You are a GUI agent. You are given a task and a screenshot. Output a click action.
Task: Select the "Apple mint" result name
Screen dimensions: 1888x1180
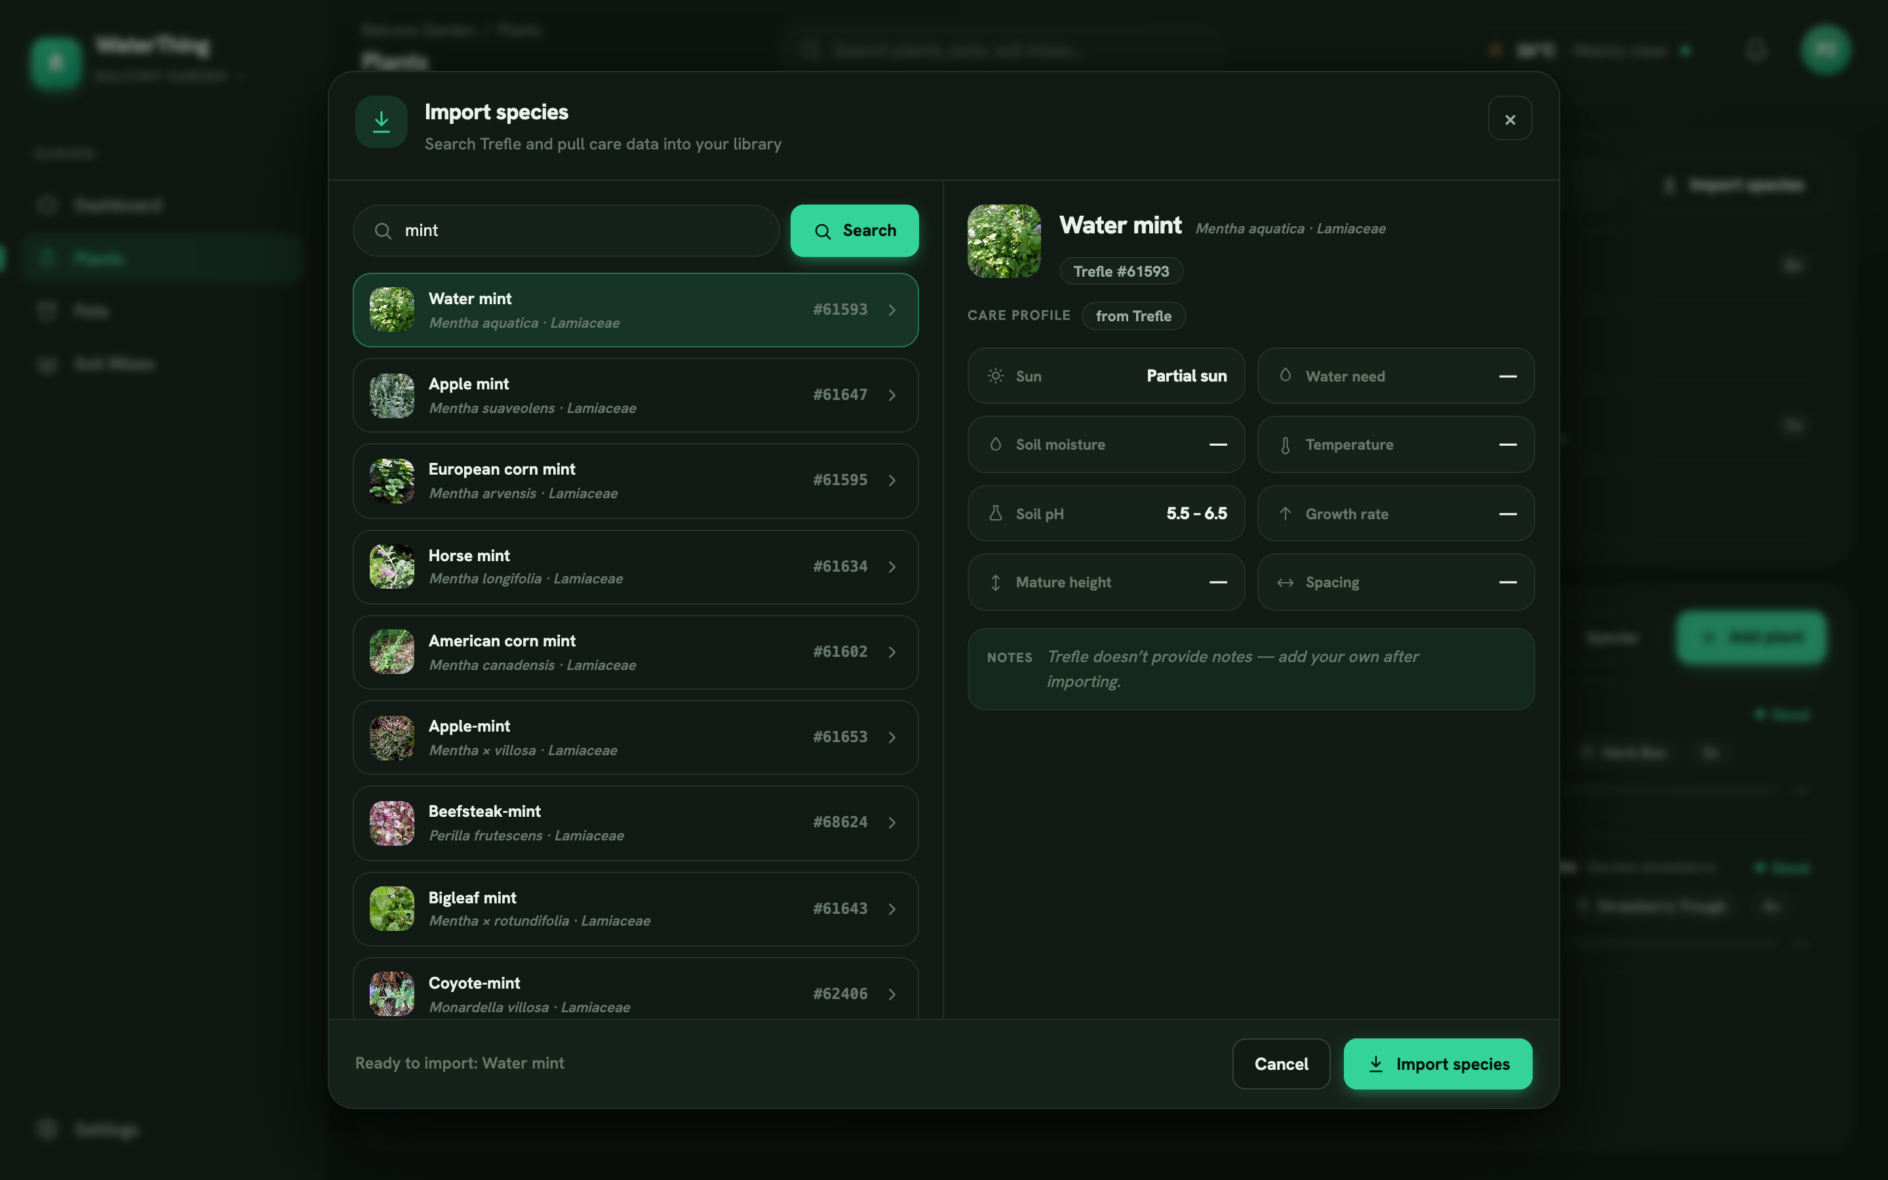pos(468,384)
